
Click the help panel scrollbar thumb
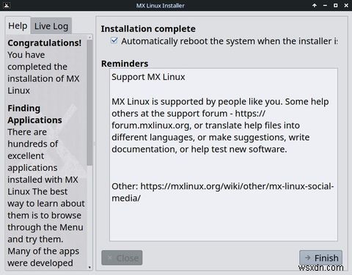[89, 103]
